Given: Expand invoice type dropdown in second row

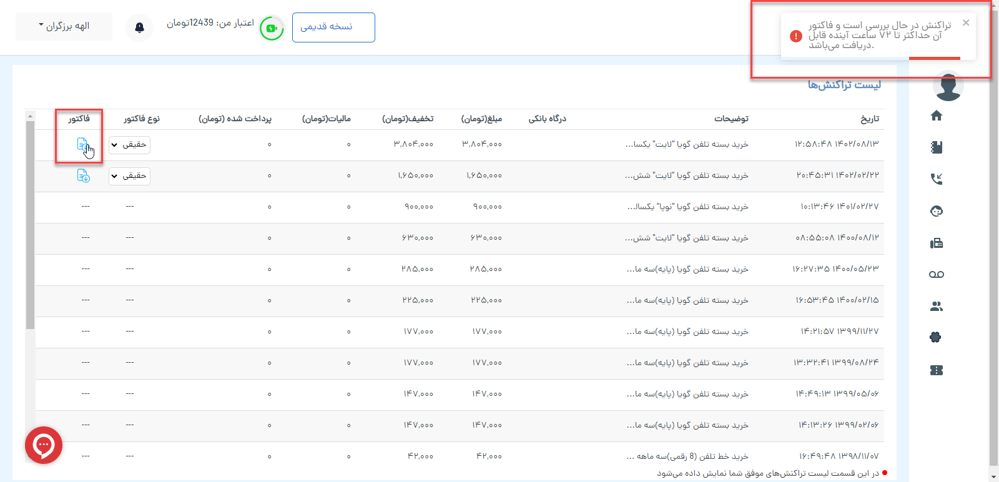Looking at the screenshot, I should pyautogui.click(x=129, y=176).
